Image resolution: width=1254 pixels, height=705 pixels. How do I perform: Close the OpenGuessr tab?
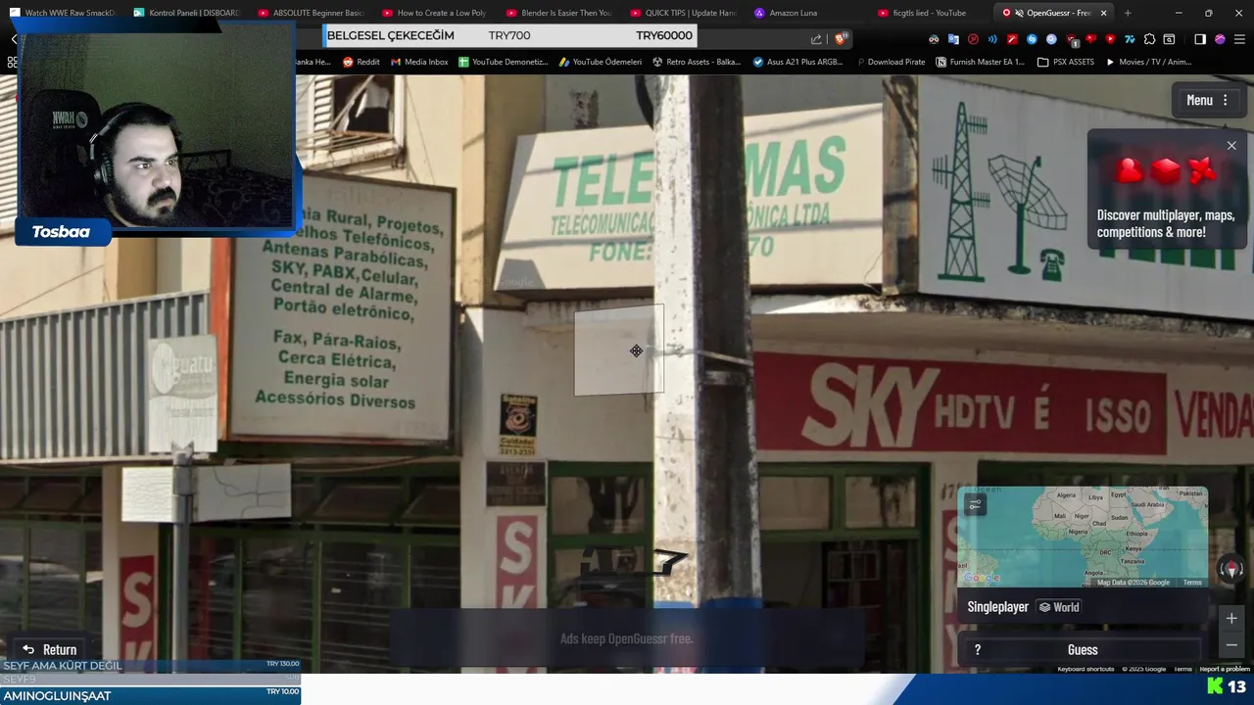point(1104,13)
